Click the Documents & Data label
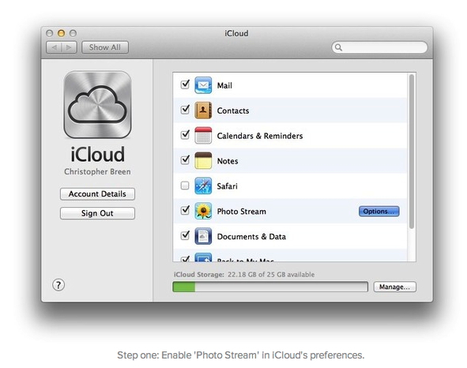 251,236
